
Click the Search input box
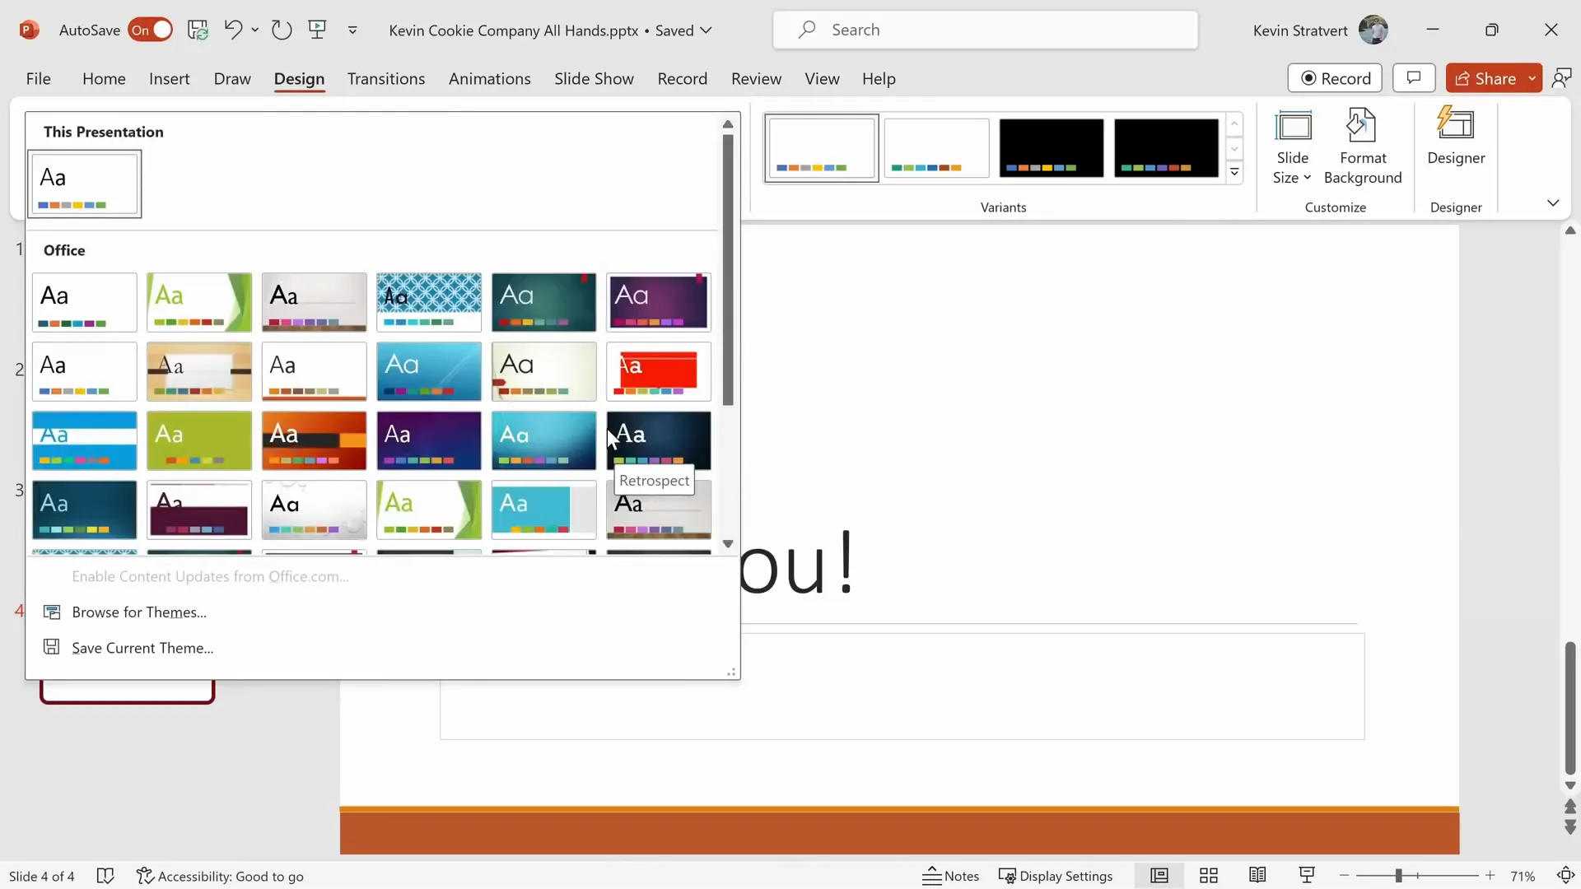985,30
